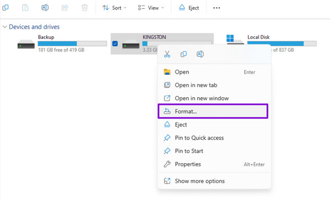Collapse the Devices and drives group

pyautogui.click(x=4, y=27)
